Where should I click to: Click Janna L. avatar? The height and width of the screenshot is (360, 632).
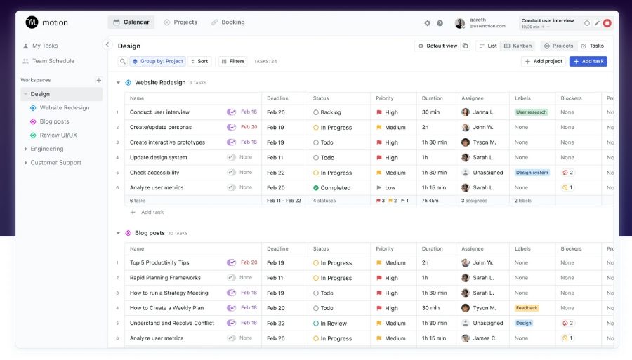[x=466, y=112]
